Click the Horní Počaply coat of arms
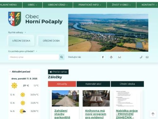Viewport: 158px width, 119px height. [x=15, y=19]
